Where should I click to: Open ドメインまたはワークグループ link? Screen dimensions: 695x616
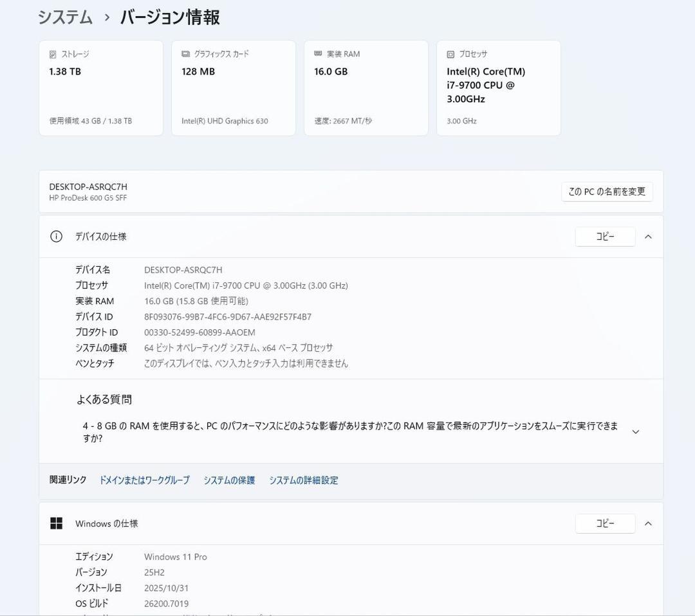click(x=144, y=480)
